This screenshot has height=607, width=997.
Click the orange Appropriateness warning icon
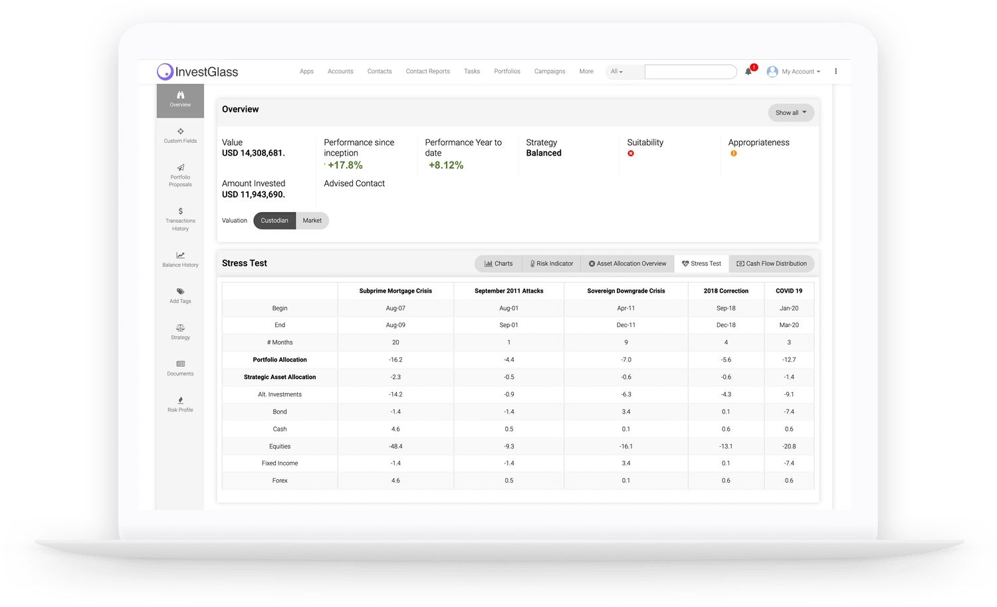(733, 153)
